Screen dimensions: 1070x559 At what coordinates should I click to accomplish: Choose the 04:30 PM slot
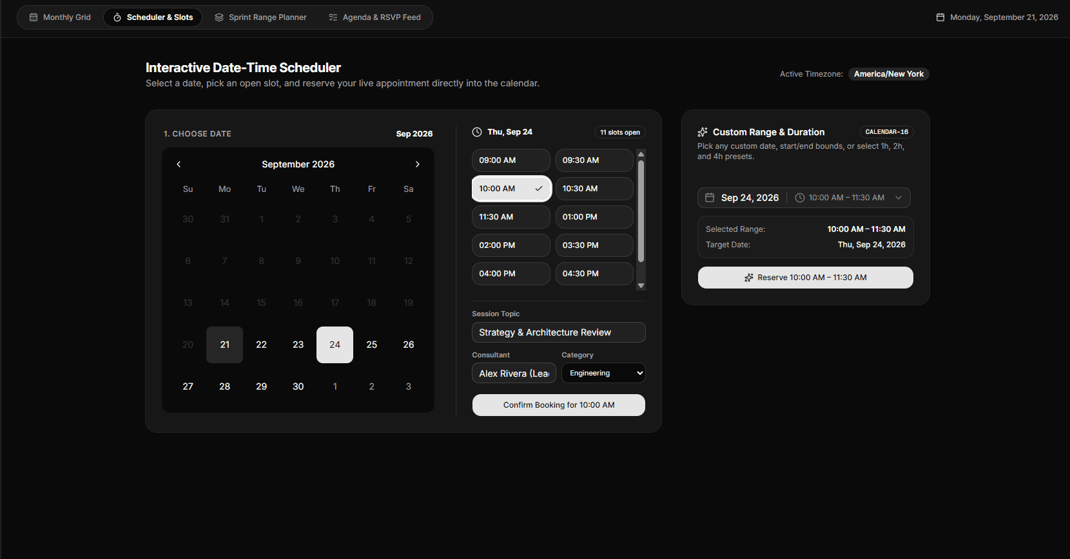pyautogui.click(x=594, y=274)
